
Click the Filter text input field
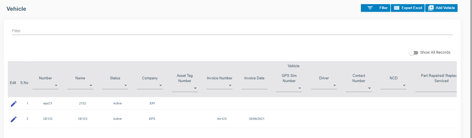[232, 31]
